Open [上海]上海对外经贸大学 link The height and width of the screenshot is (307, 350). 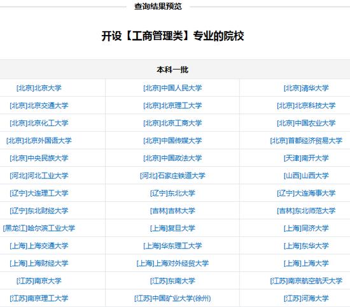click(x=172, y=263)
